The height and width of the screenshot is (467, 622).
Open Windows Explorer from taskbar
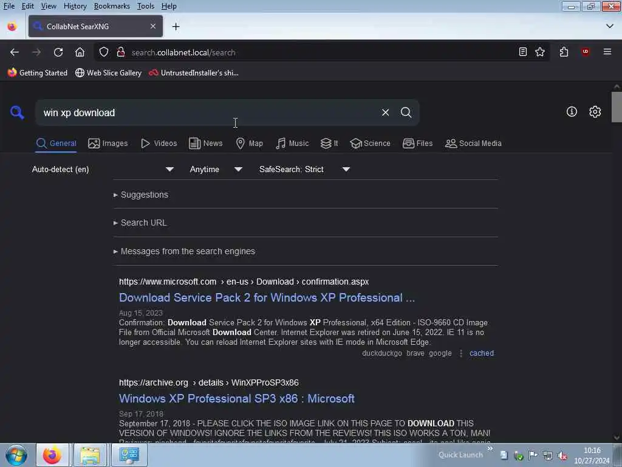(x=90, y=455)
